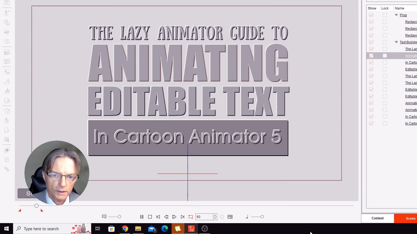Image resolution: width=417 pixels, height=234 pixels.
Task: Toggle Lock checkbox on the highlighted Animating row
Action: 385,56
